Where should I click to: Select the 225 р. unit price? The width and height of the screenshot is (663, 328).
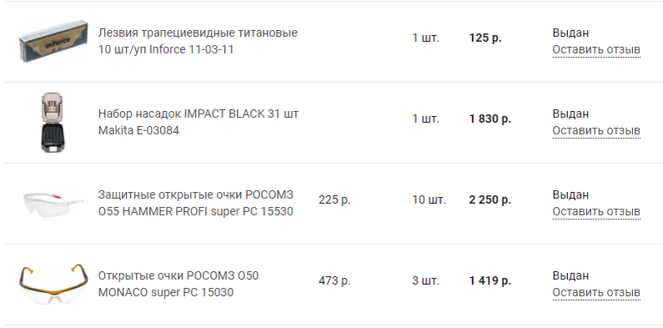[334, 199]
